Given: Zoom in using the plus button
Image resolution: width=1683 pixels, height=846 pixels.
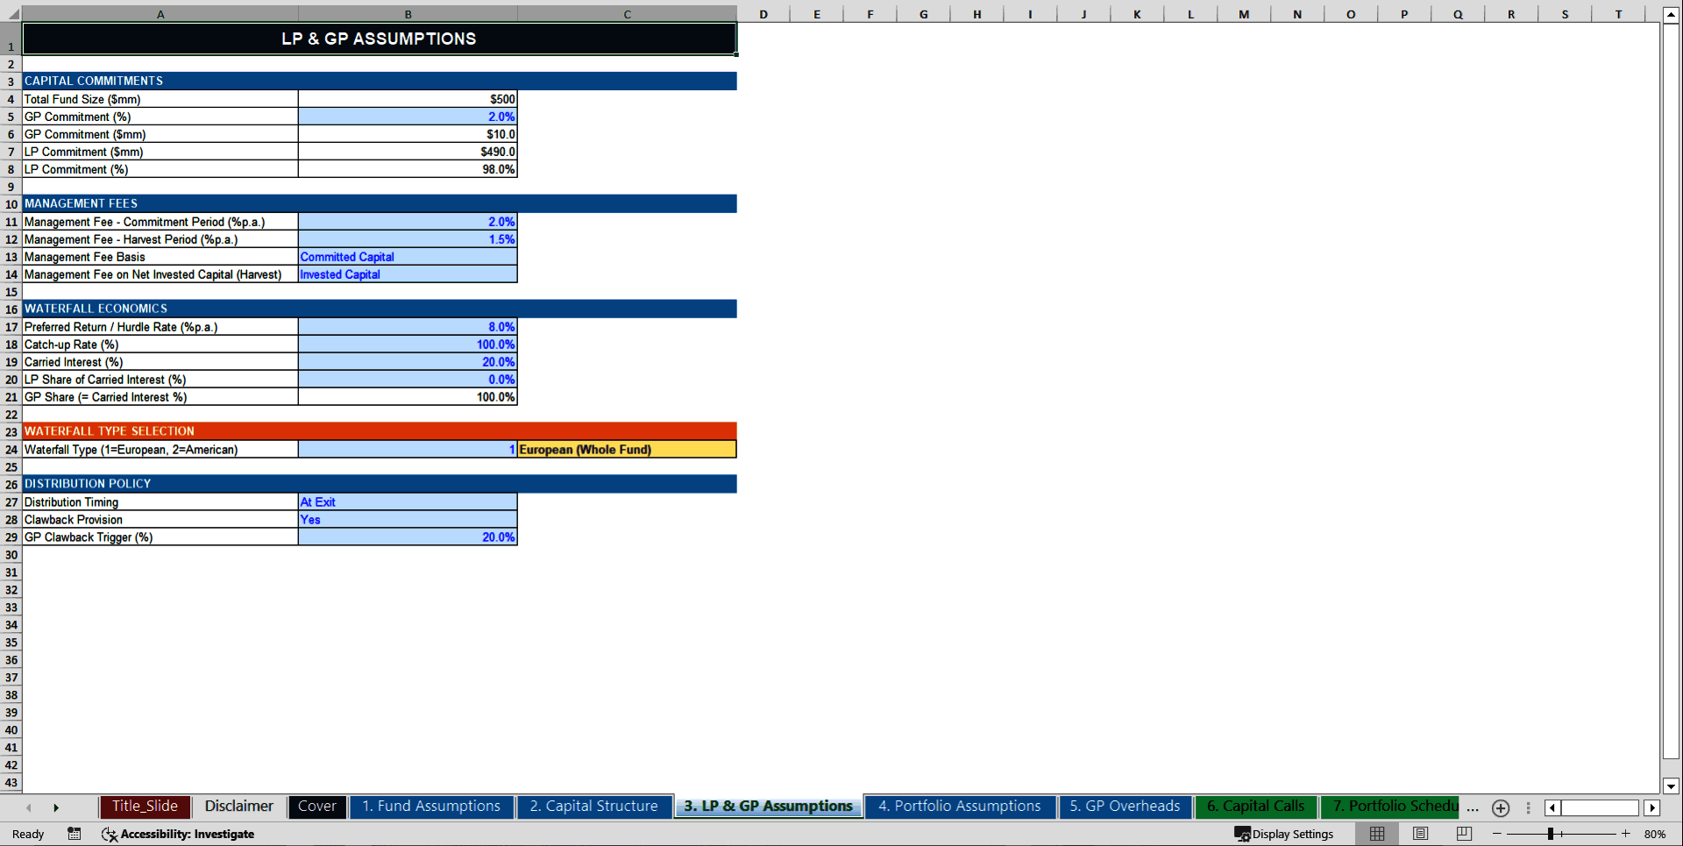Looking at the screenshot, I should pos(1626,834).
